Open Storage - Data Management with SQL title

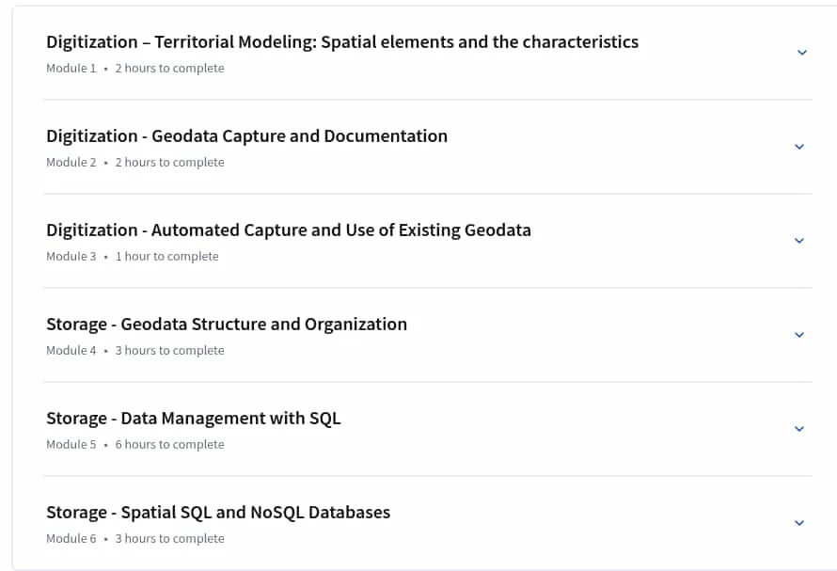click(x=193, y=419)
